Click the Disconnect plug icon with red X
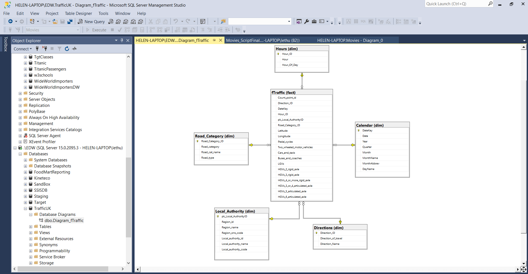This screenshot has width=528, height=274. click(x=44, y=49)
